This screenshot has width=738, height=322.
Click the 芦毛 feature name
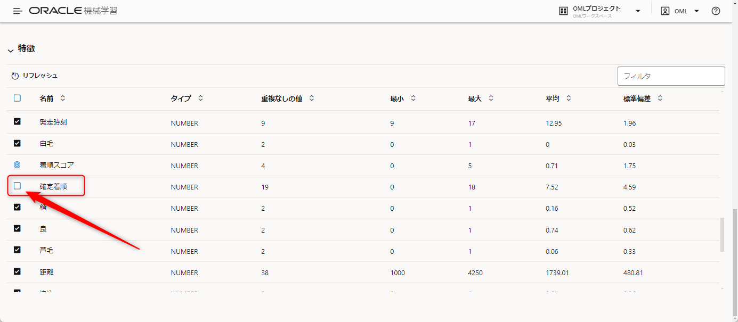[46, 251]
